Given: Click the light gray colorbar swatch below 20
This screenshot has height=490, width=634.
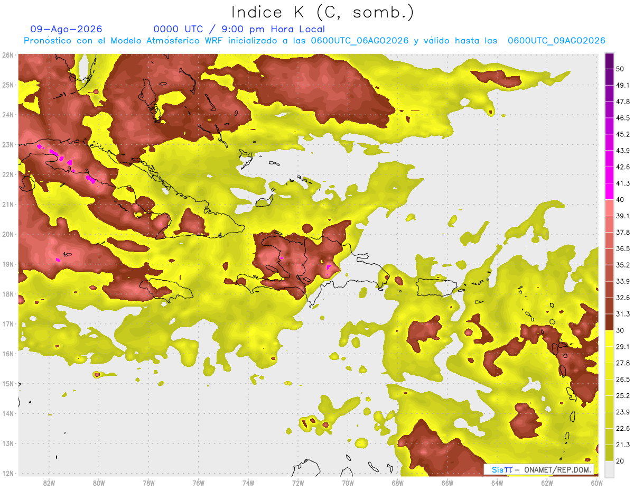Looking at the screenshot, I should tap(609, 468).
